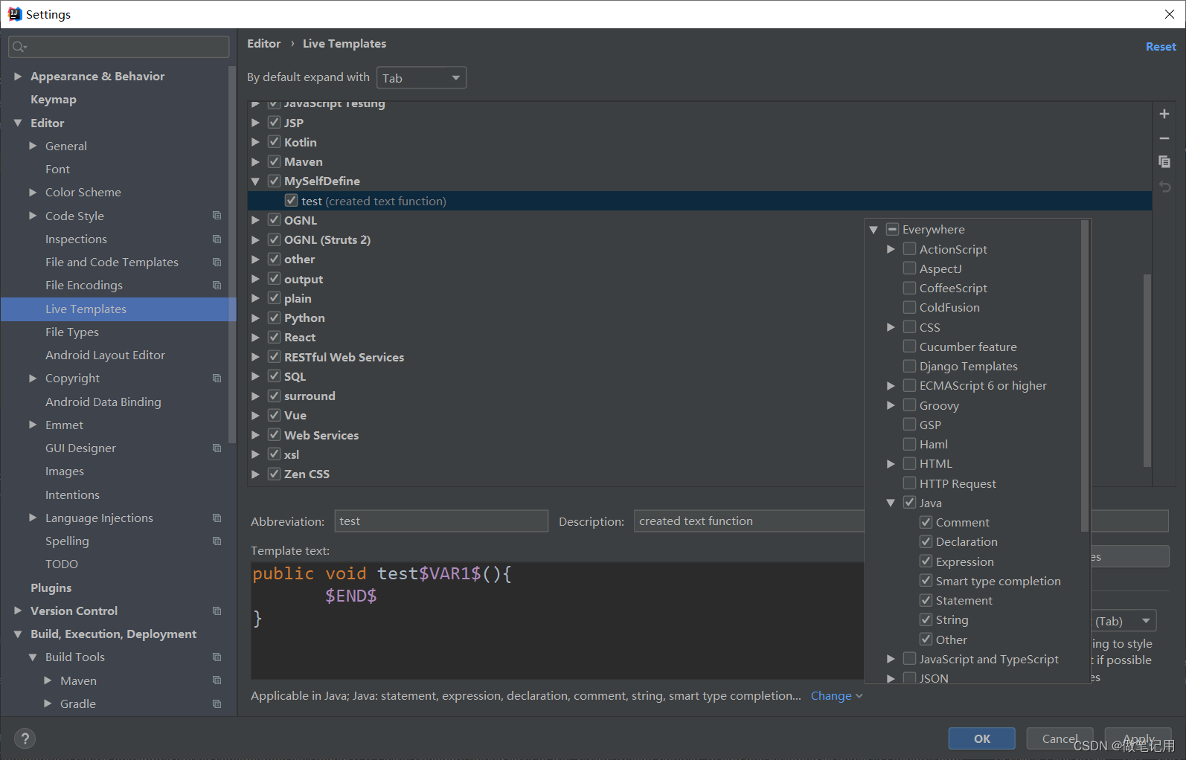Expand the Color Scheme settings node
Screen dimensions: 1186x760
(33, 192)
